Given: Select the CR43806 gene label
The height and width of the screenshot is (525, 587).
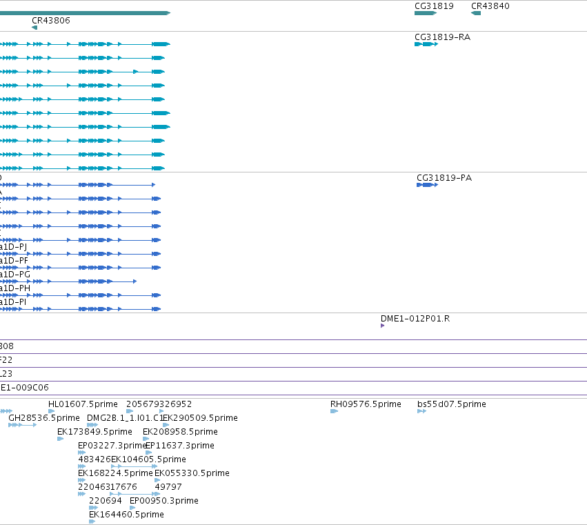Looking at the screenshot, I should click(51, 20).
